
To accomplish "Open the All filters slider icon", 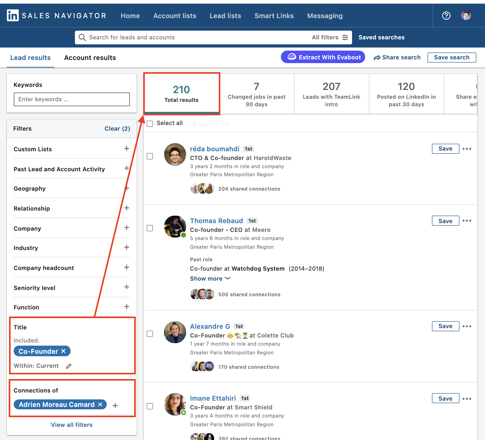I will click(345, 37).
